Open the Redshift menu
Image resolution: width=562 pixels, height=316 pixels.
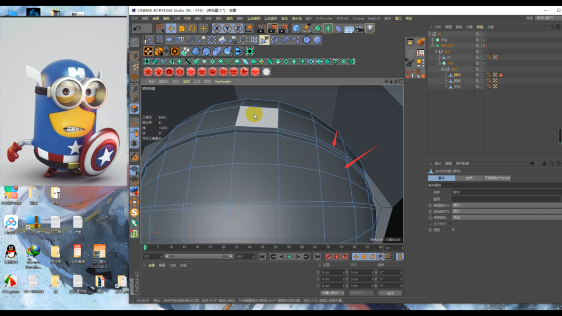[374, 18]
